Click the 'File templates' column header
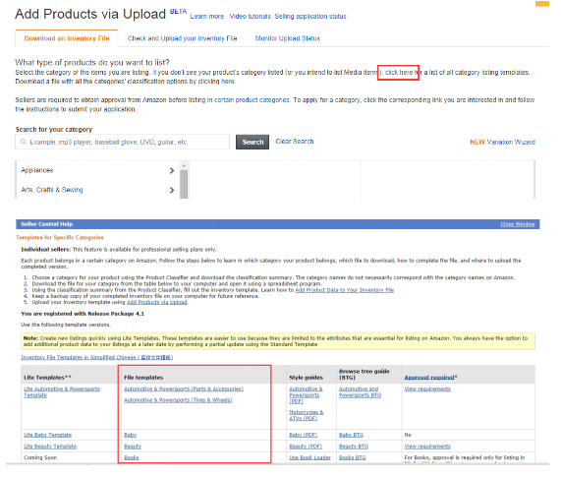The height and width of the screenshot is (478, 561). [x=143, y=378]
